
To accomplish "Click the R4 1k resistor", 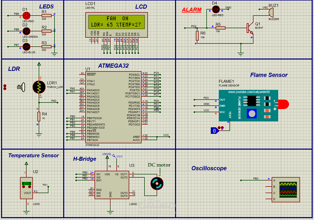I will click(x=39, y=116).
